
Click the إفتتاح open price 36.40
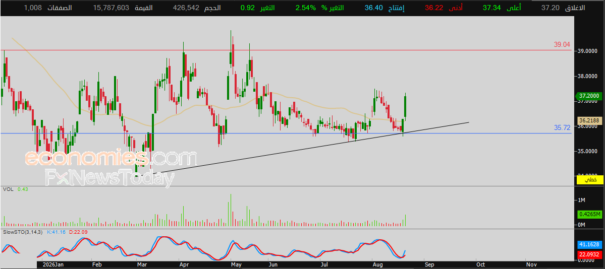[x=374, y=8]
